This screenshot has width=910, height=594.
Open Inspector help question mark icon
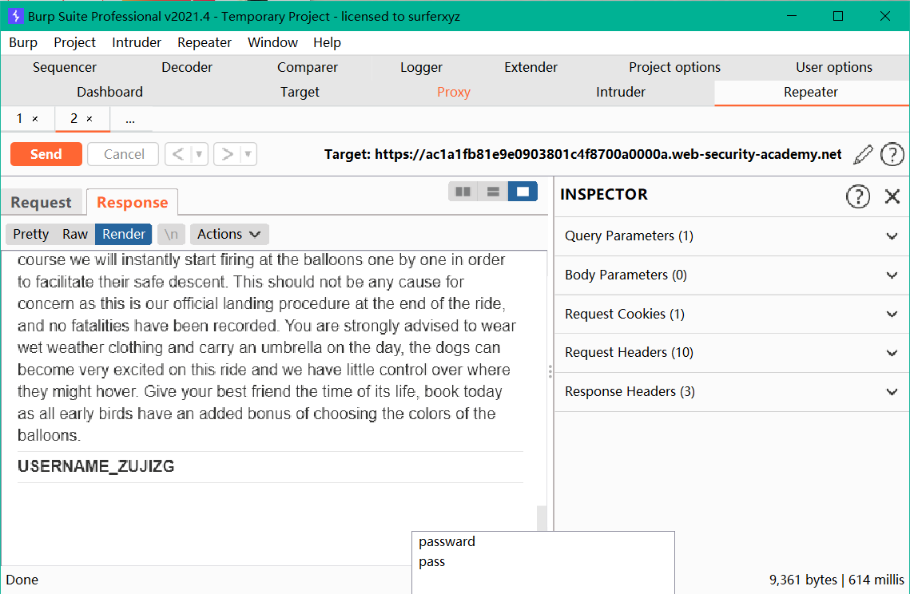[858, 196]
